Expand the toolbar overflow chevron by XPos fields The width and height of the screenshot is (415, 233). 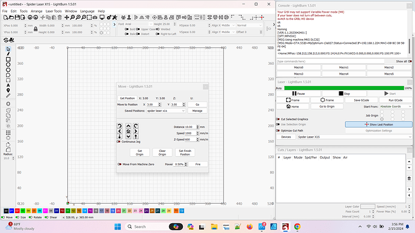pyautogui.click(x=114, y=25)
